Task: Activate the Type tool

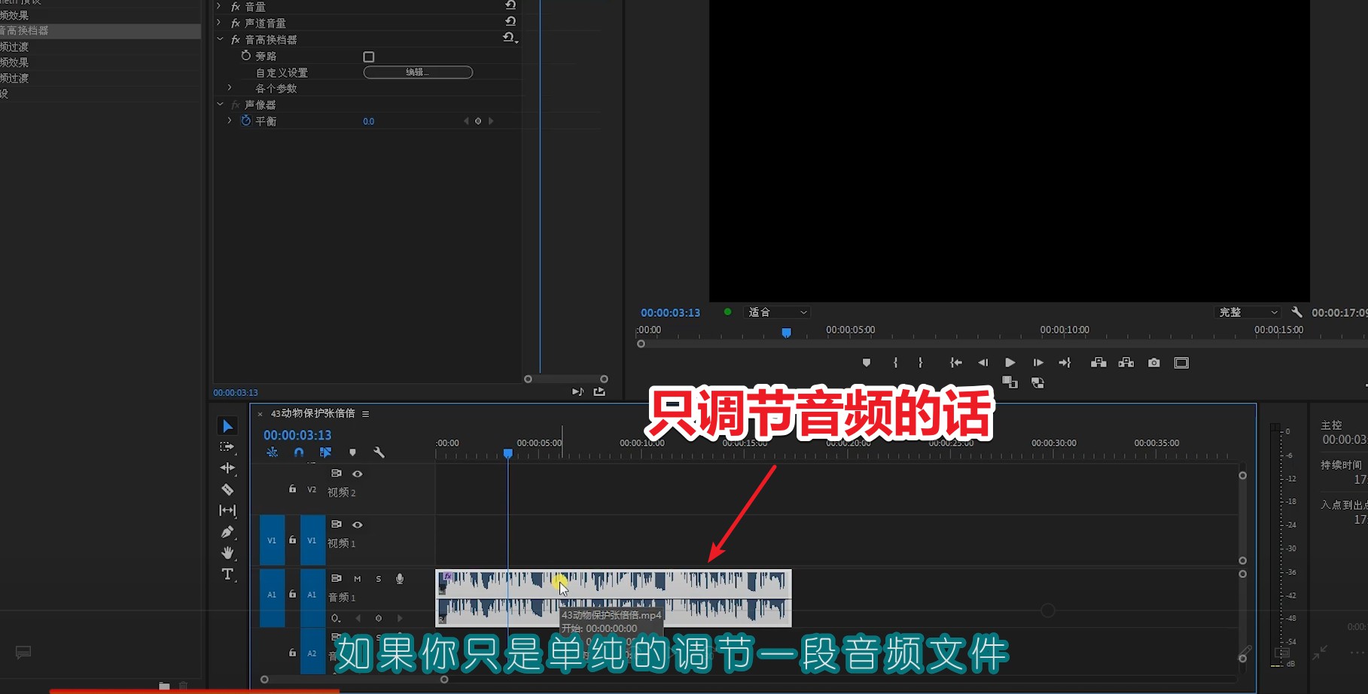Action: tap(227, 575)
